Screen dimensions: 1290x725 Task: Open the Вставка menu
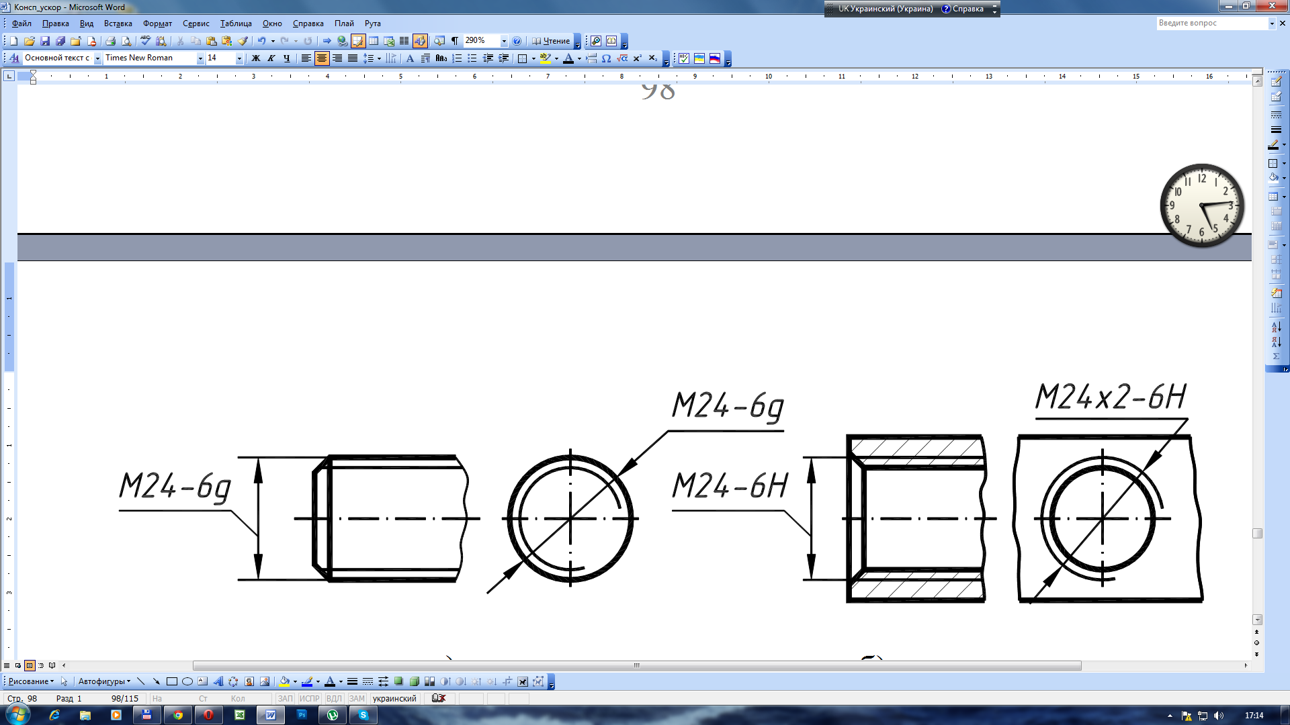[x=118, y=23]
